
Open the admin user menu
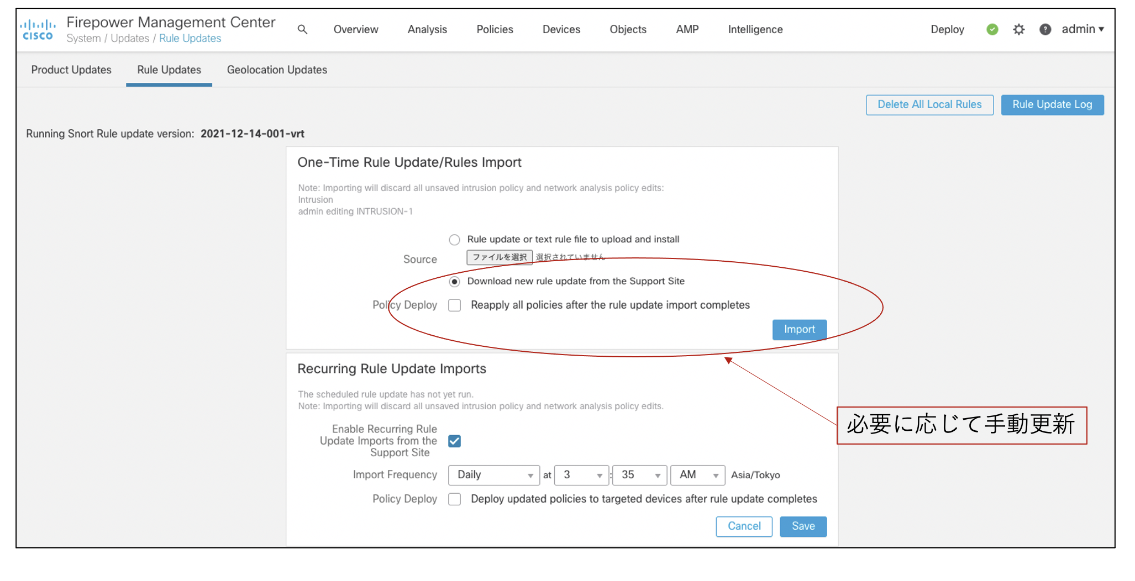1082,29
